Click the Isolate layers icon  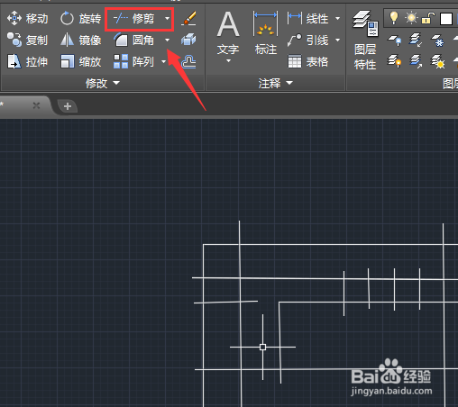pyautogui.click(x=417, y=40)
